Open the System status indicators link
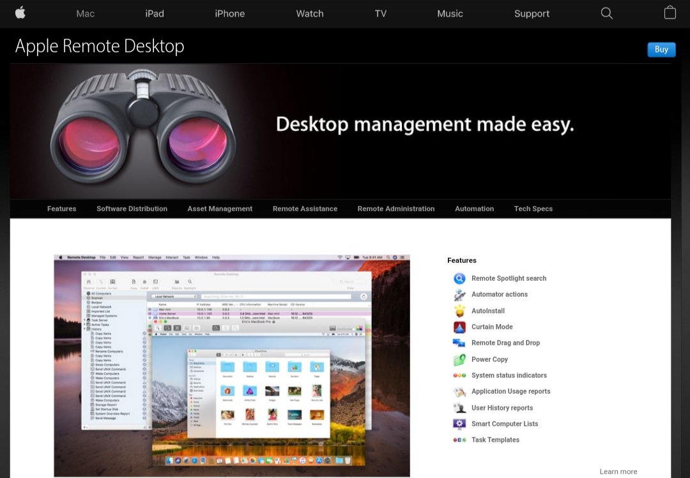Screen dimensions: 690x478 point(509,375)
